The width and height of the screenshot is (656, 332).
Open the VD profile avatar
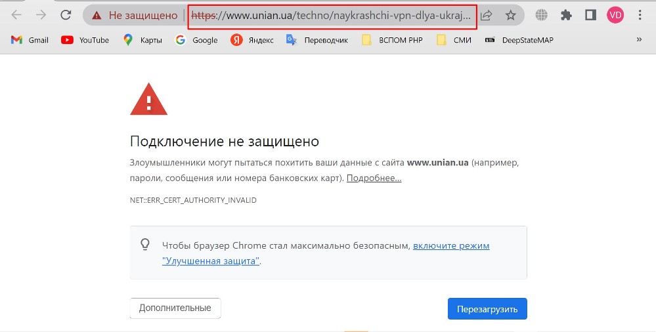pos(615,16)
